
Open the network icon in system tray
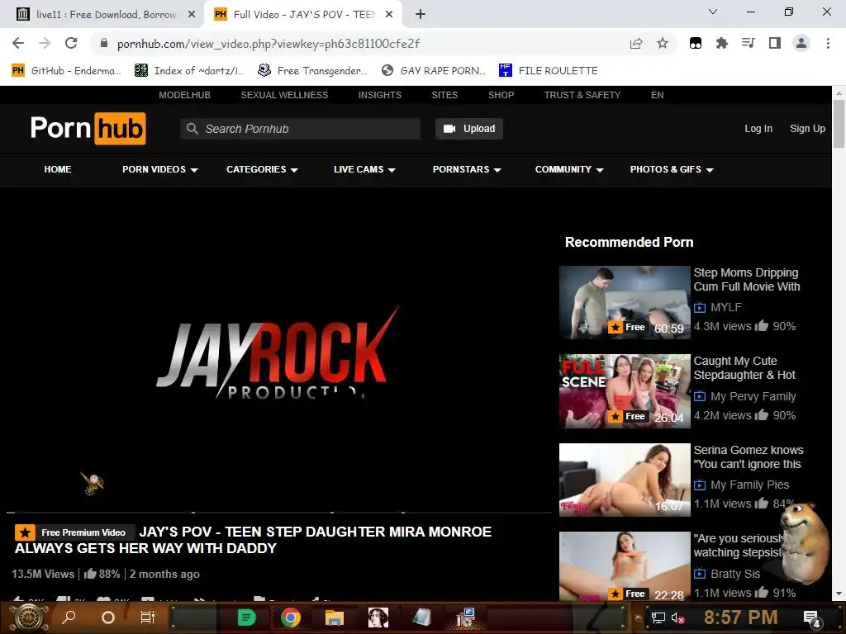pos(658,617)
